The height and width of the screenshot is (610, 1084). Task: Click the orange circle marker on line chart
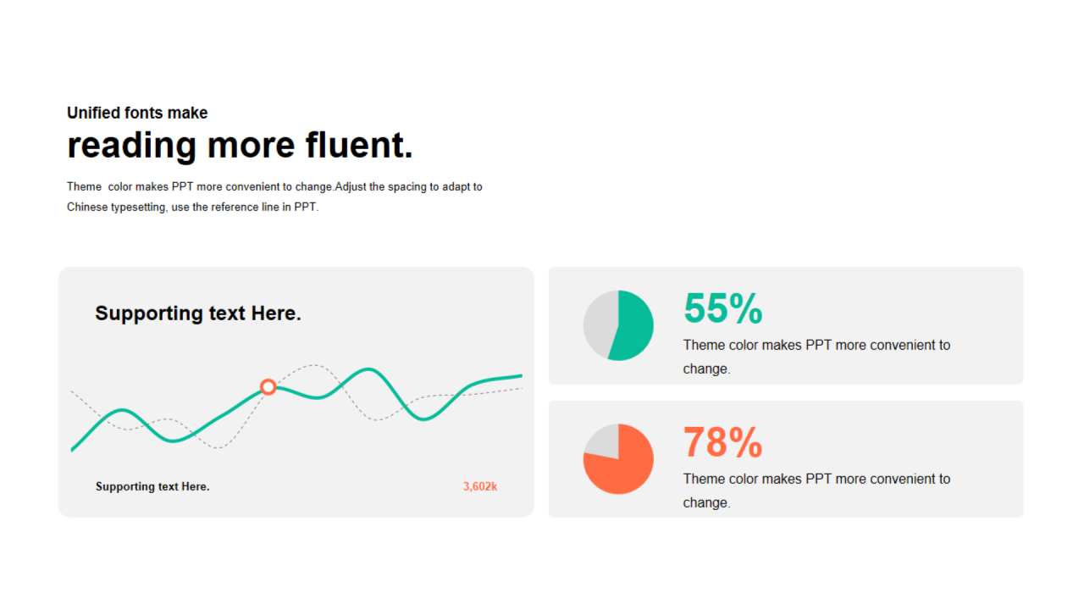[x=268, y=387]
